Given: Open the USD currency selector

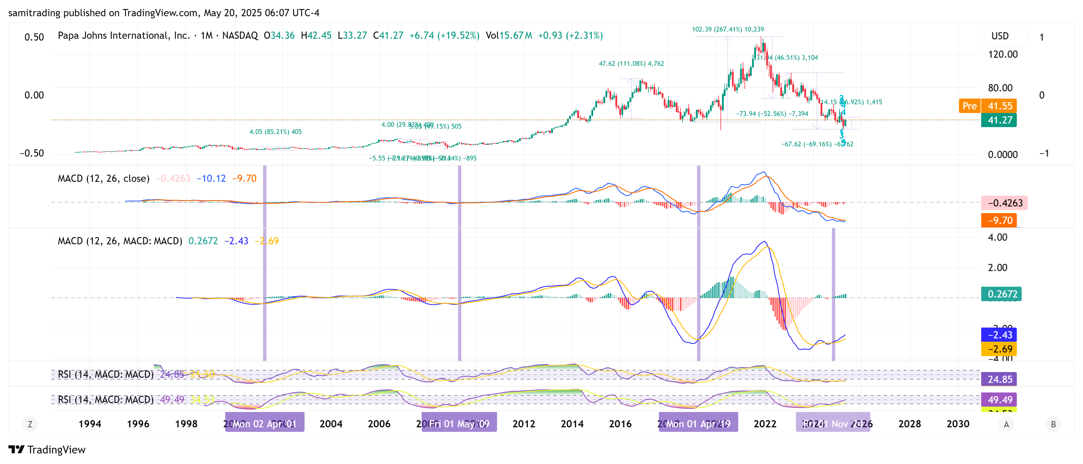Looking at the screenshot, I should click(1005, 36).
